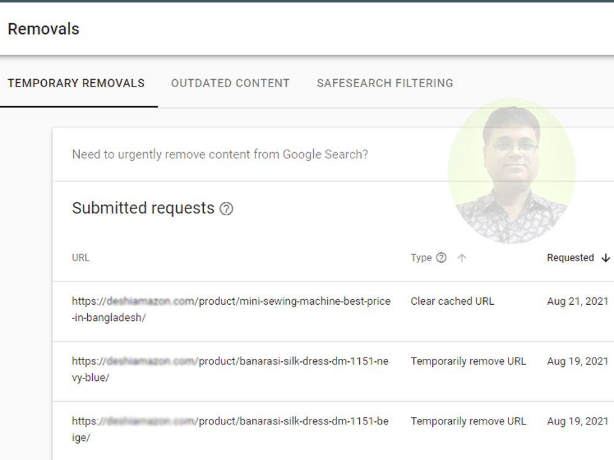Click the Removals page title
This screenshot has width=614, height=460.
(44, 29)
